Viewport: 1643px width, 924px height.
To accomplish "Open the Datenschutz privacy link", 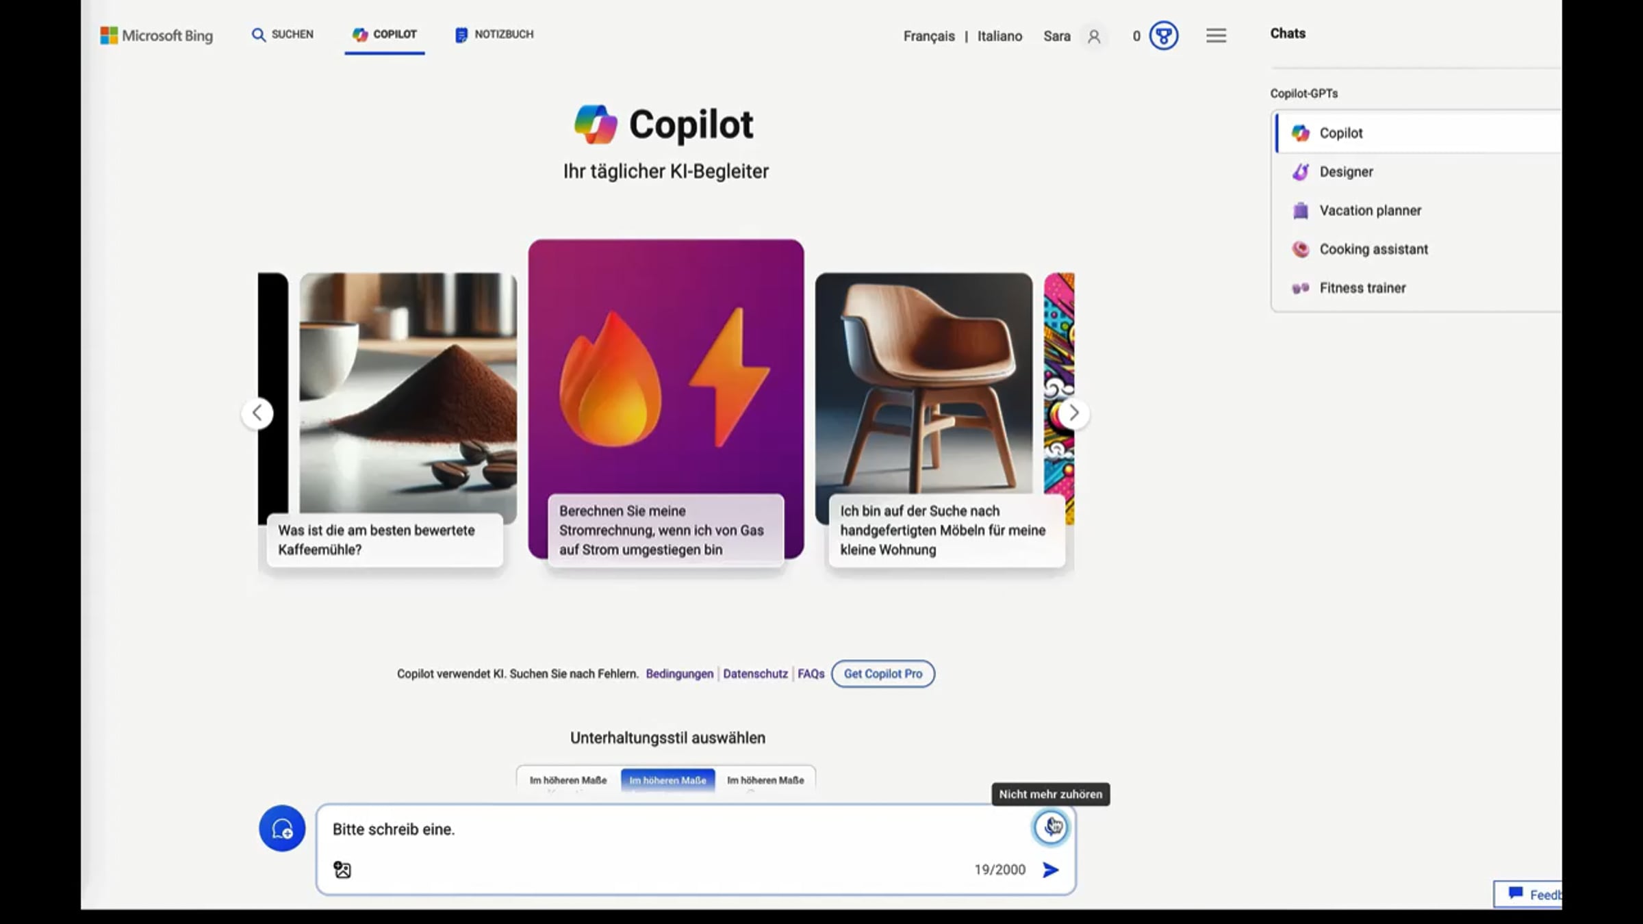I will pyautogui.click(x=756, y=674).
